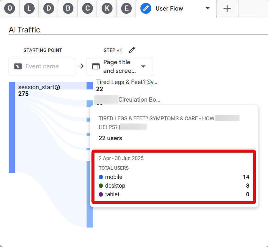
Task: Open the tab labeled D
Action: (x=49, y=8)
